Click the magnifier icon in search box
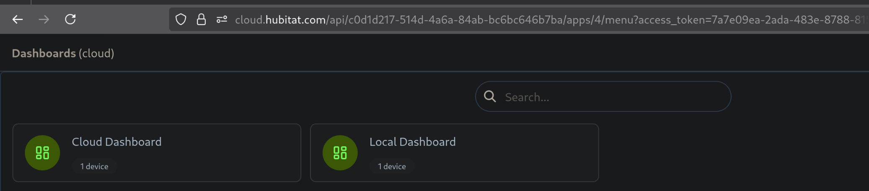 coord(490,97)
